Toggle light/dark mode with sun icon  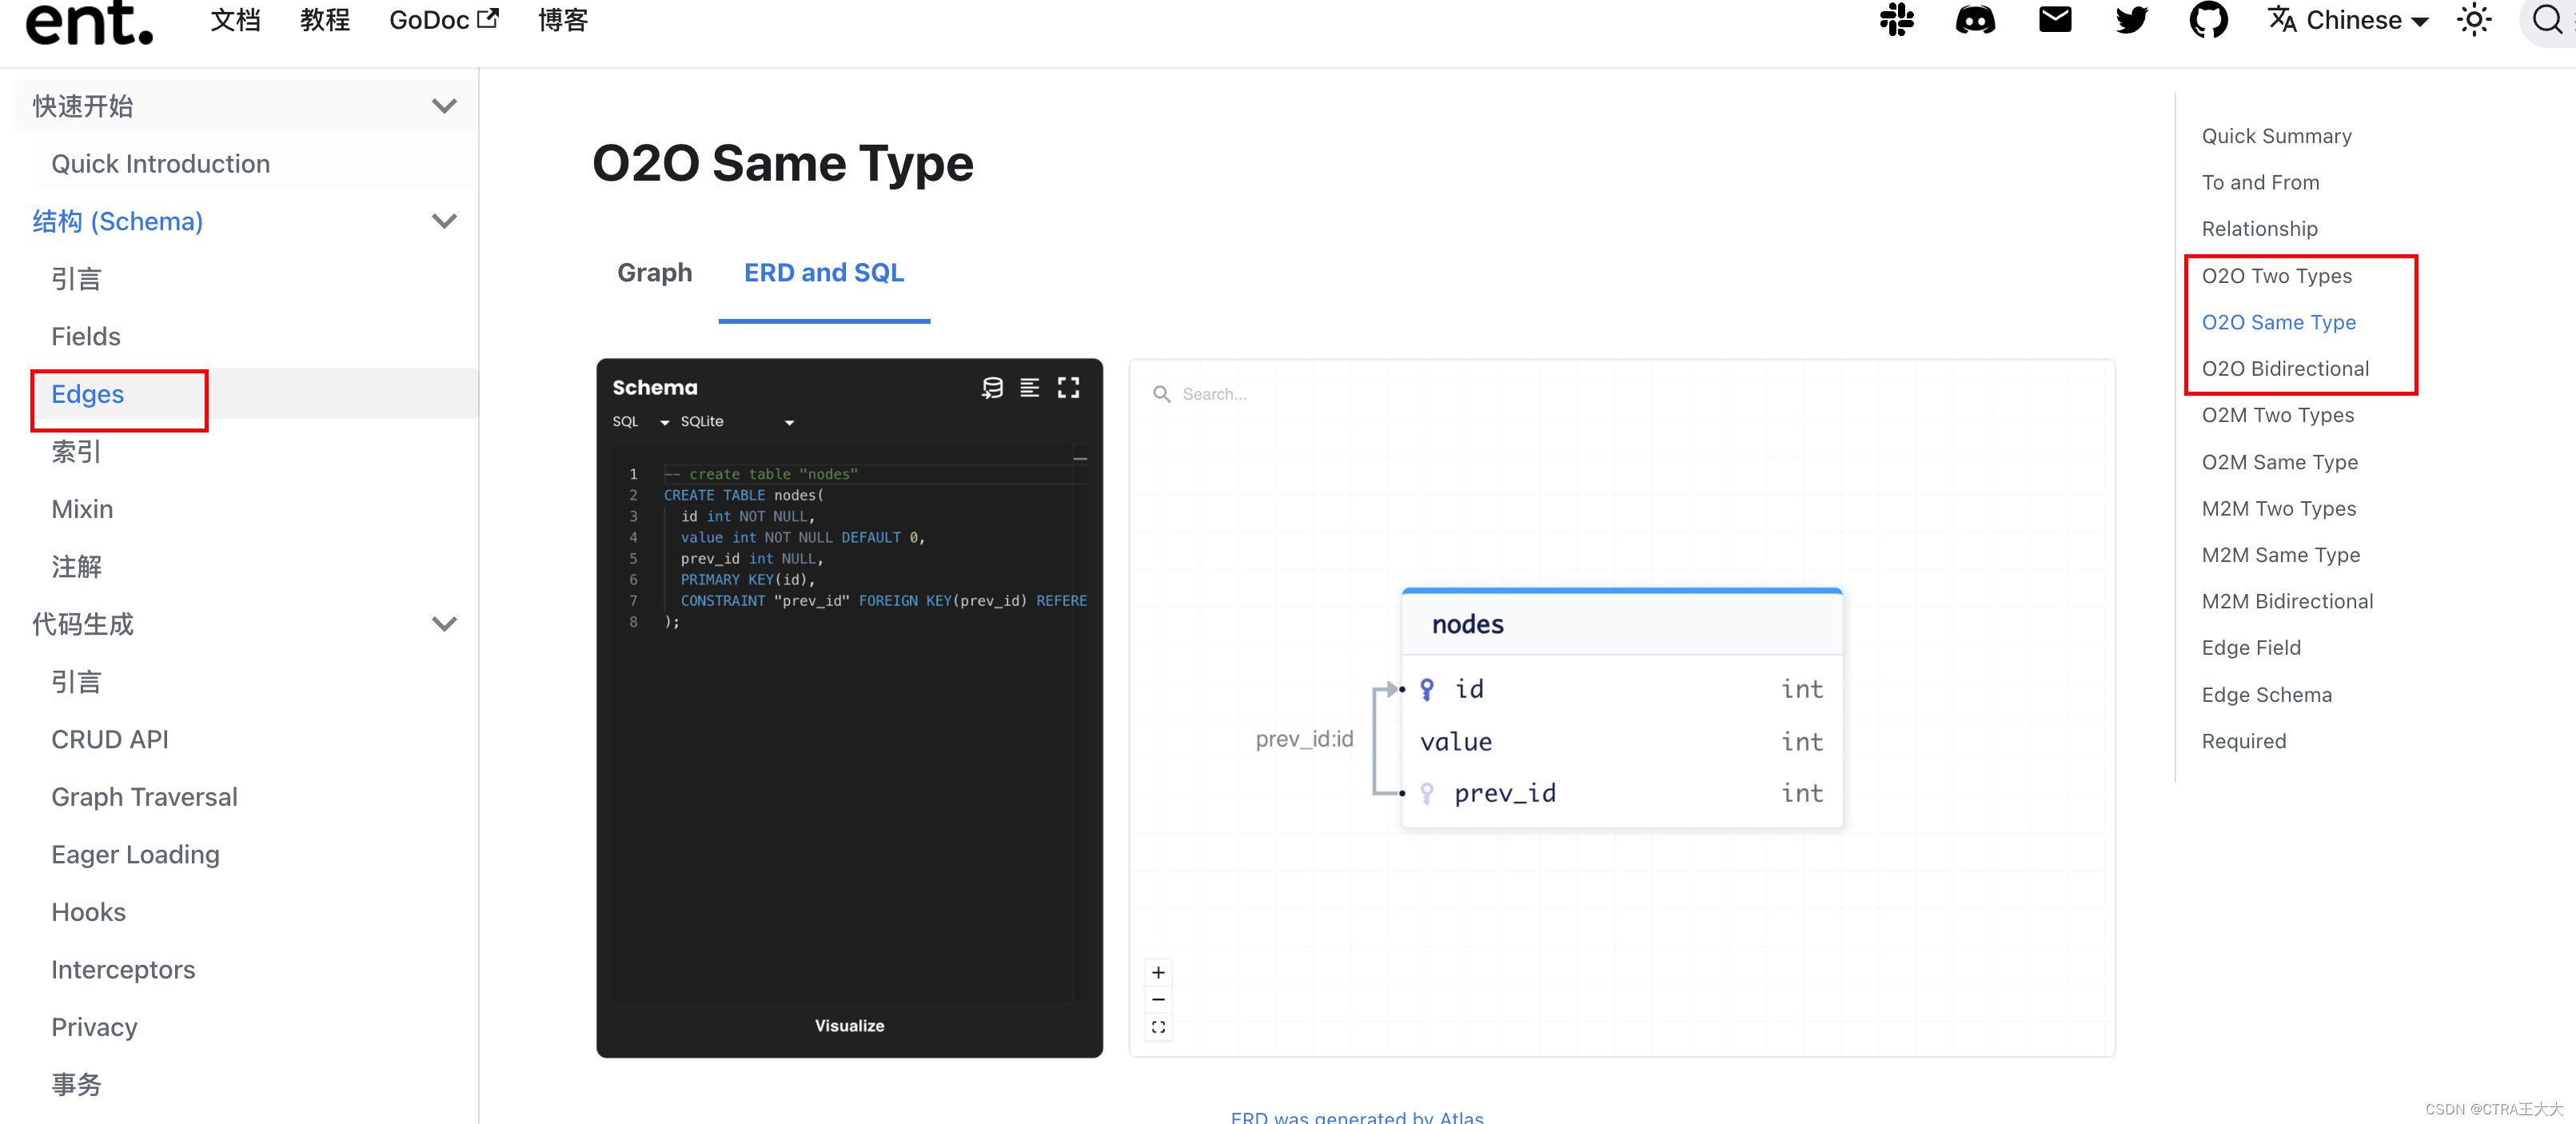pos(2469,22)
